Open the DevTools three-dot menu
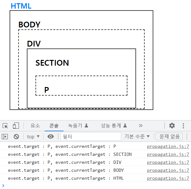191x189 pixels. click(183, 126)
